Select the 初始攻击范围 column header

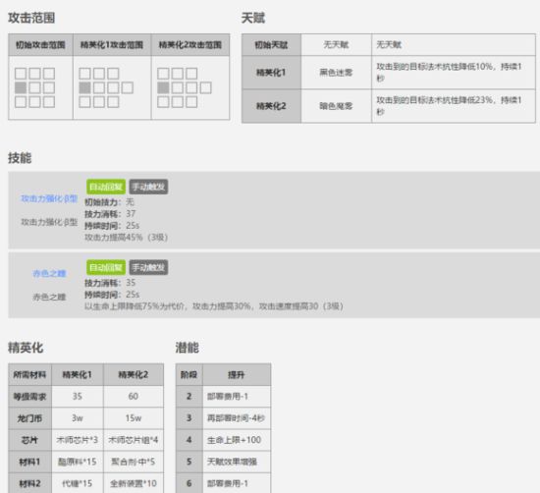tap(40, 45)
